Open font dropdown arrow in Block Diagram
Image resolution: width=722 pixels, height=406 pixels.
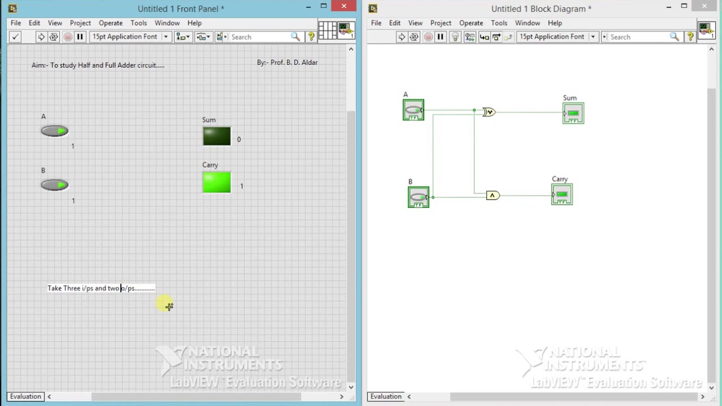593,37
